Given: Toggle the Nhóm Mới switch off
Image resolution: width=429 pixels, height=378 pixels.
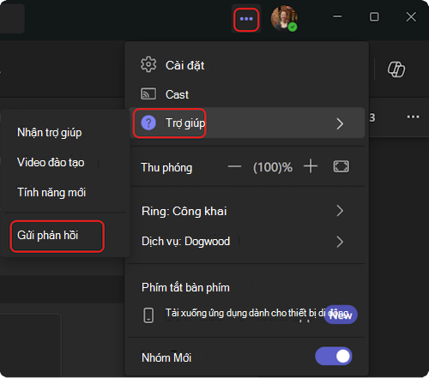Looking at the screenshot, I should (x=334, y=356).
